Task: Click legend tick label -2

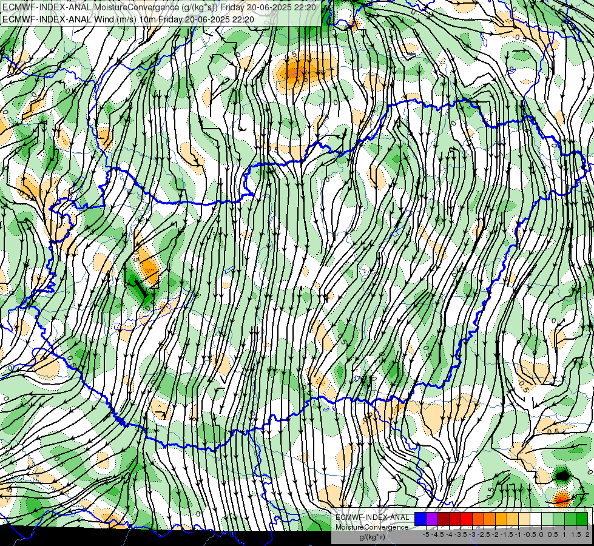Action: (x=495, y=534)
